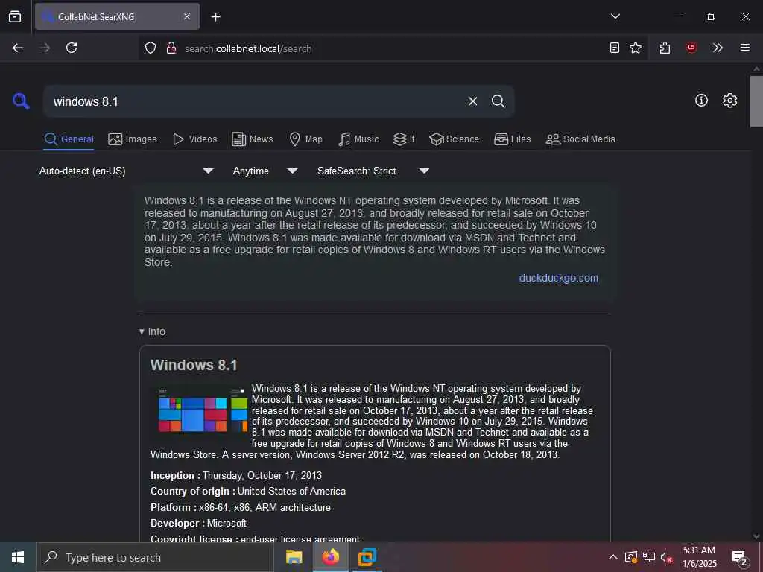Click the insecure connection padlock icon
Image resolution: width=763 pixels, height=572 pixels.
[171, 48]
